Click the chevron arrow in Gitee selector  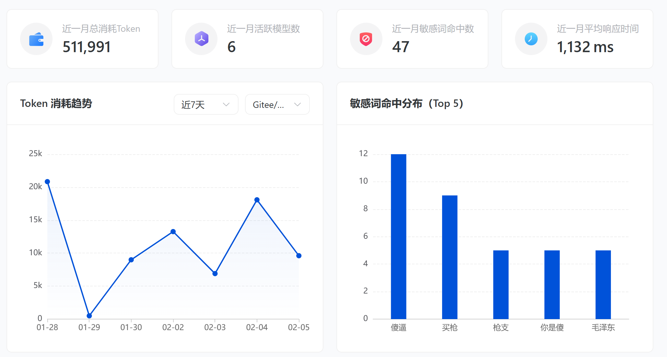[297, 105]
